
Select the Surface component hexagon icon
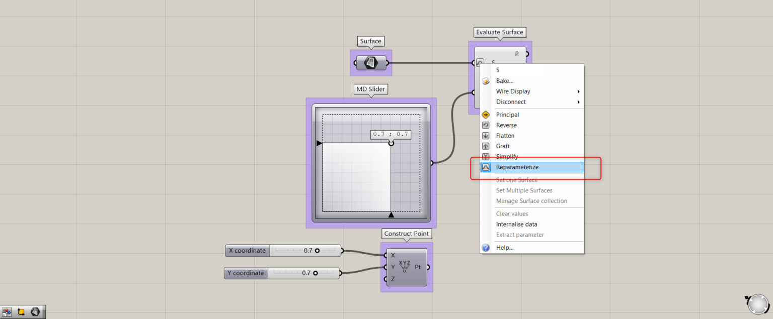pyautogui.click(x=371, y=62)
